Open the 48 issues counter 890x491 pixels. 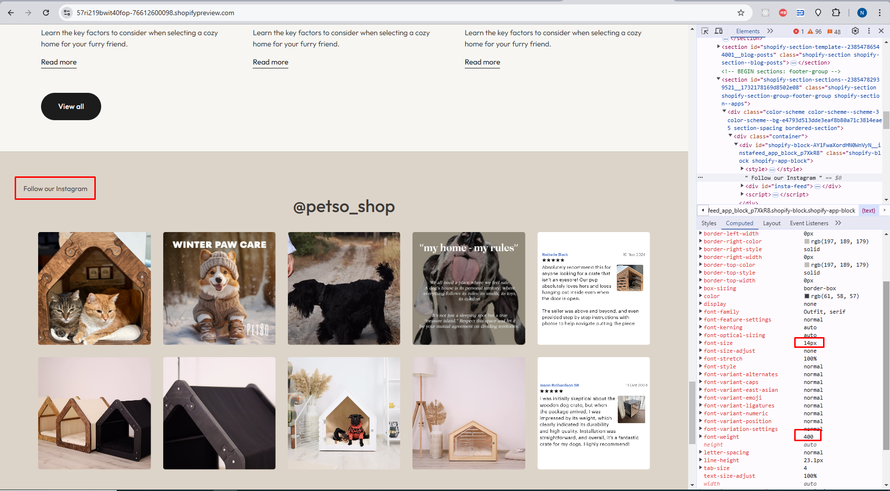point(834,31)
